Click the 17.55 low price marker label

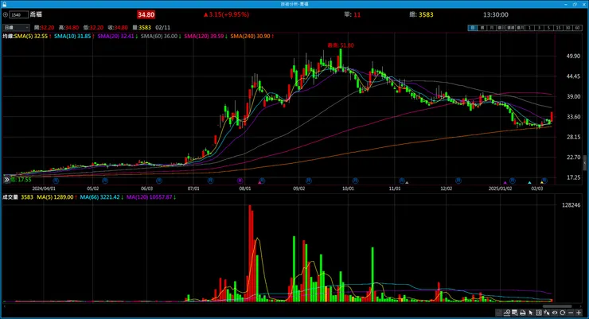(21, 180)
